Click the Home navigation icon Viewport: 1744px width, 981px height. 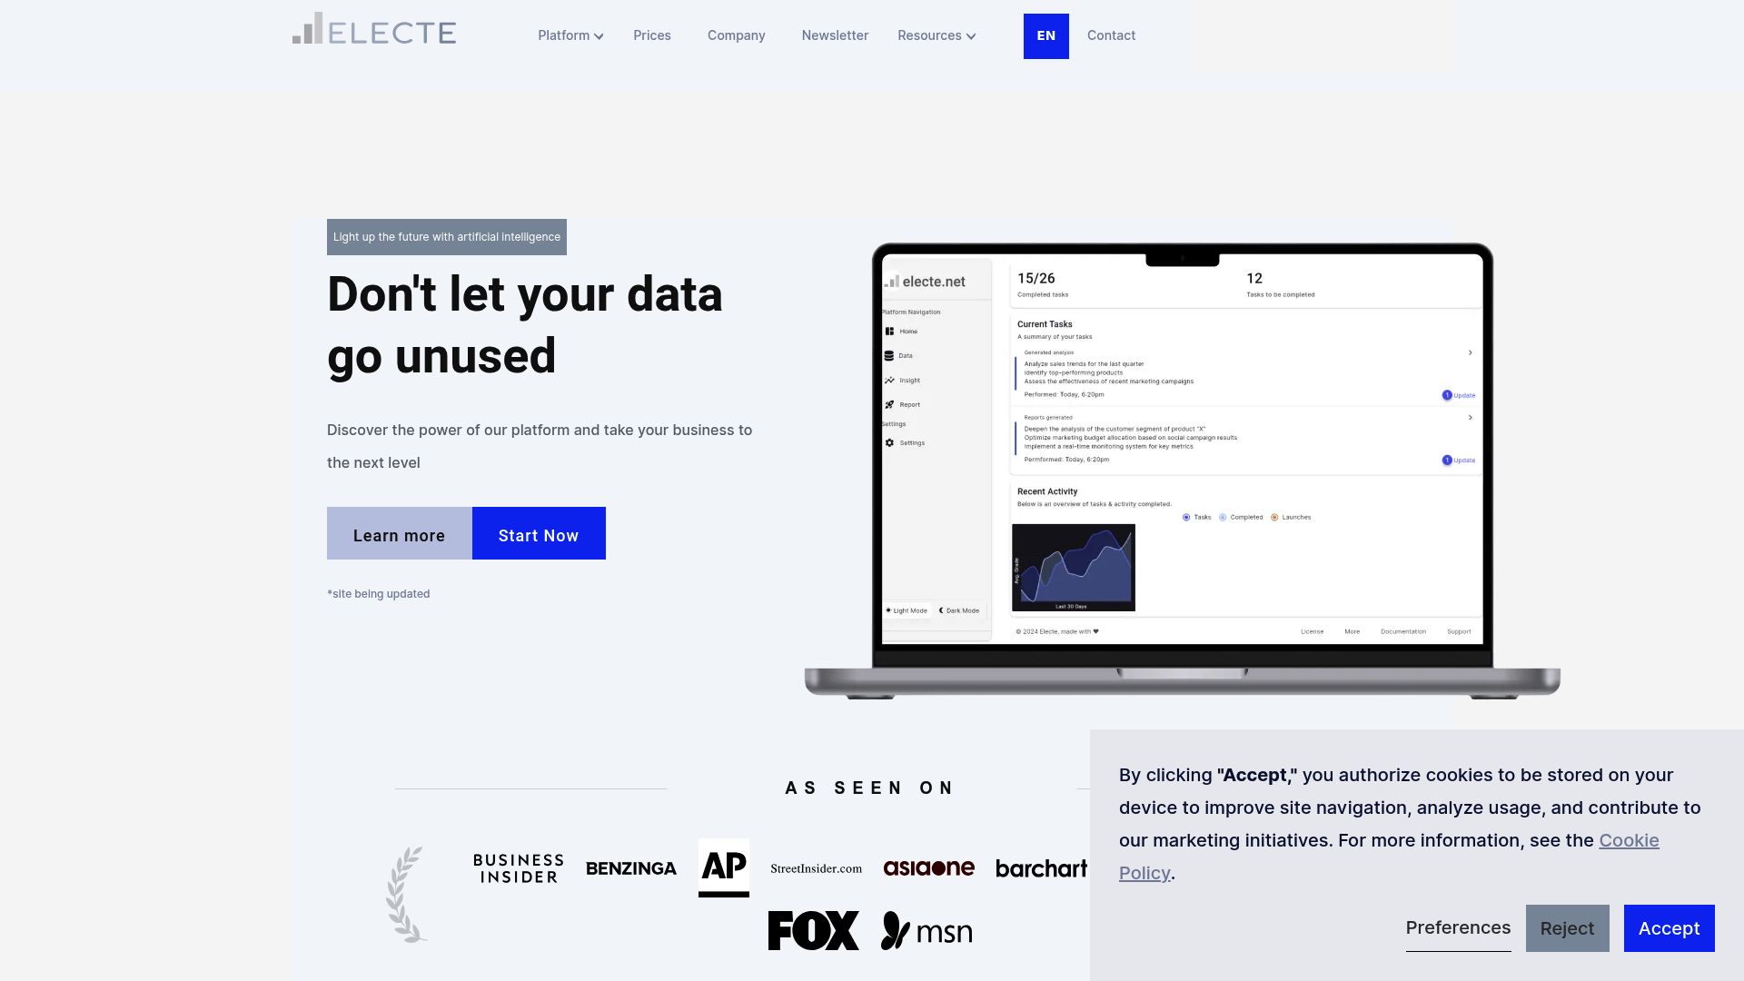[891, 332]
